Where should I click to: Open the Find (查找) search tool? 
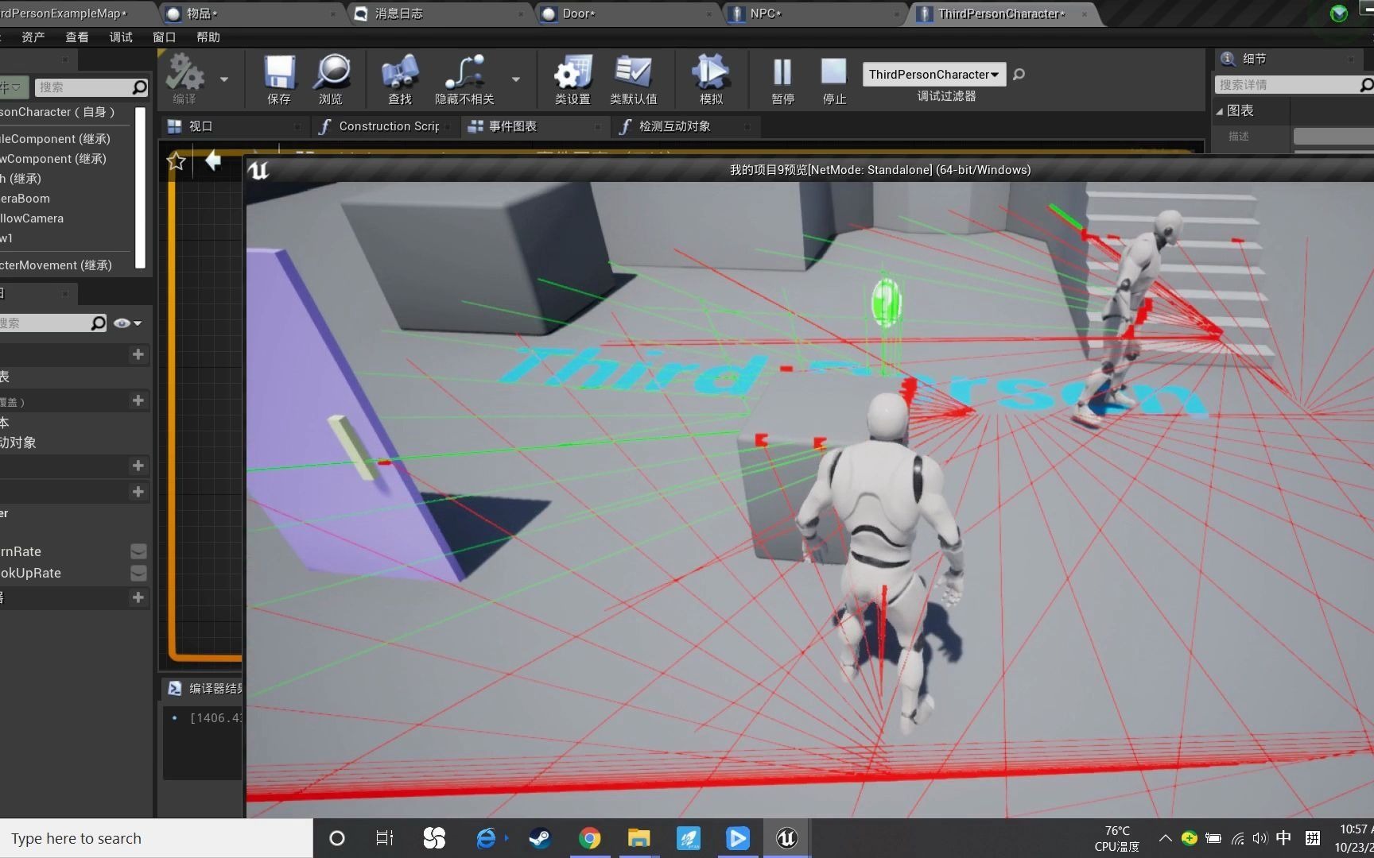398,77
